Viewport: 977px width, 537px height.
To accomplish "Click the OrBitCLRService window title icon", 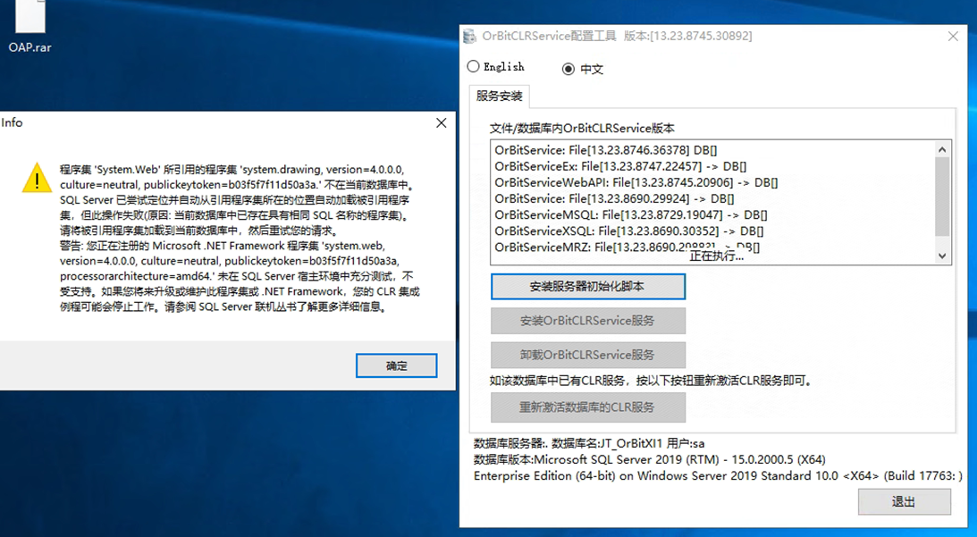I will [470, 36].
